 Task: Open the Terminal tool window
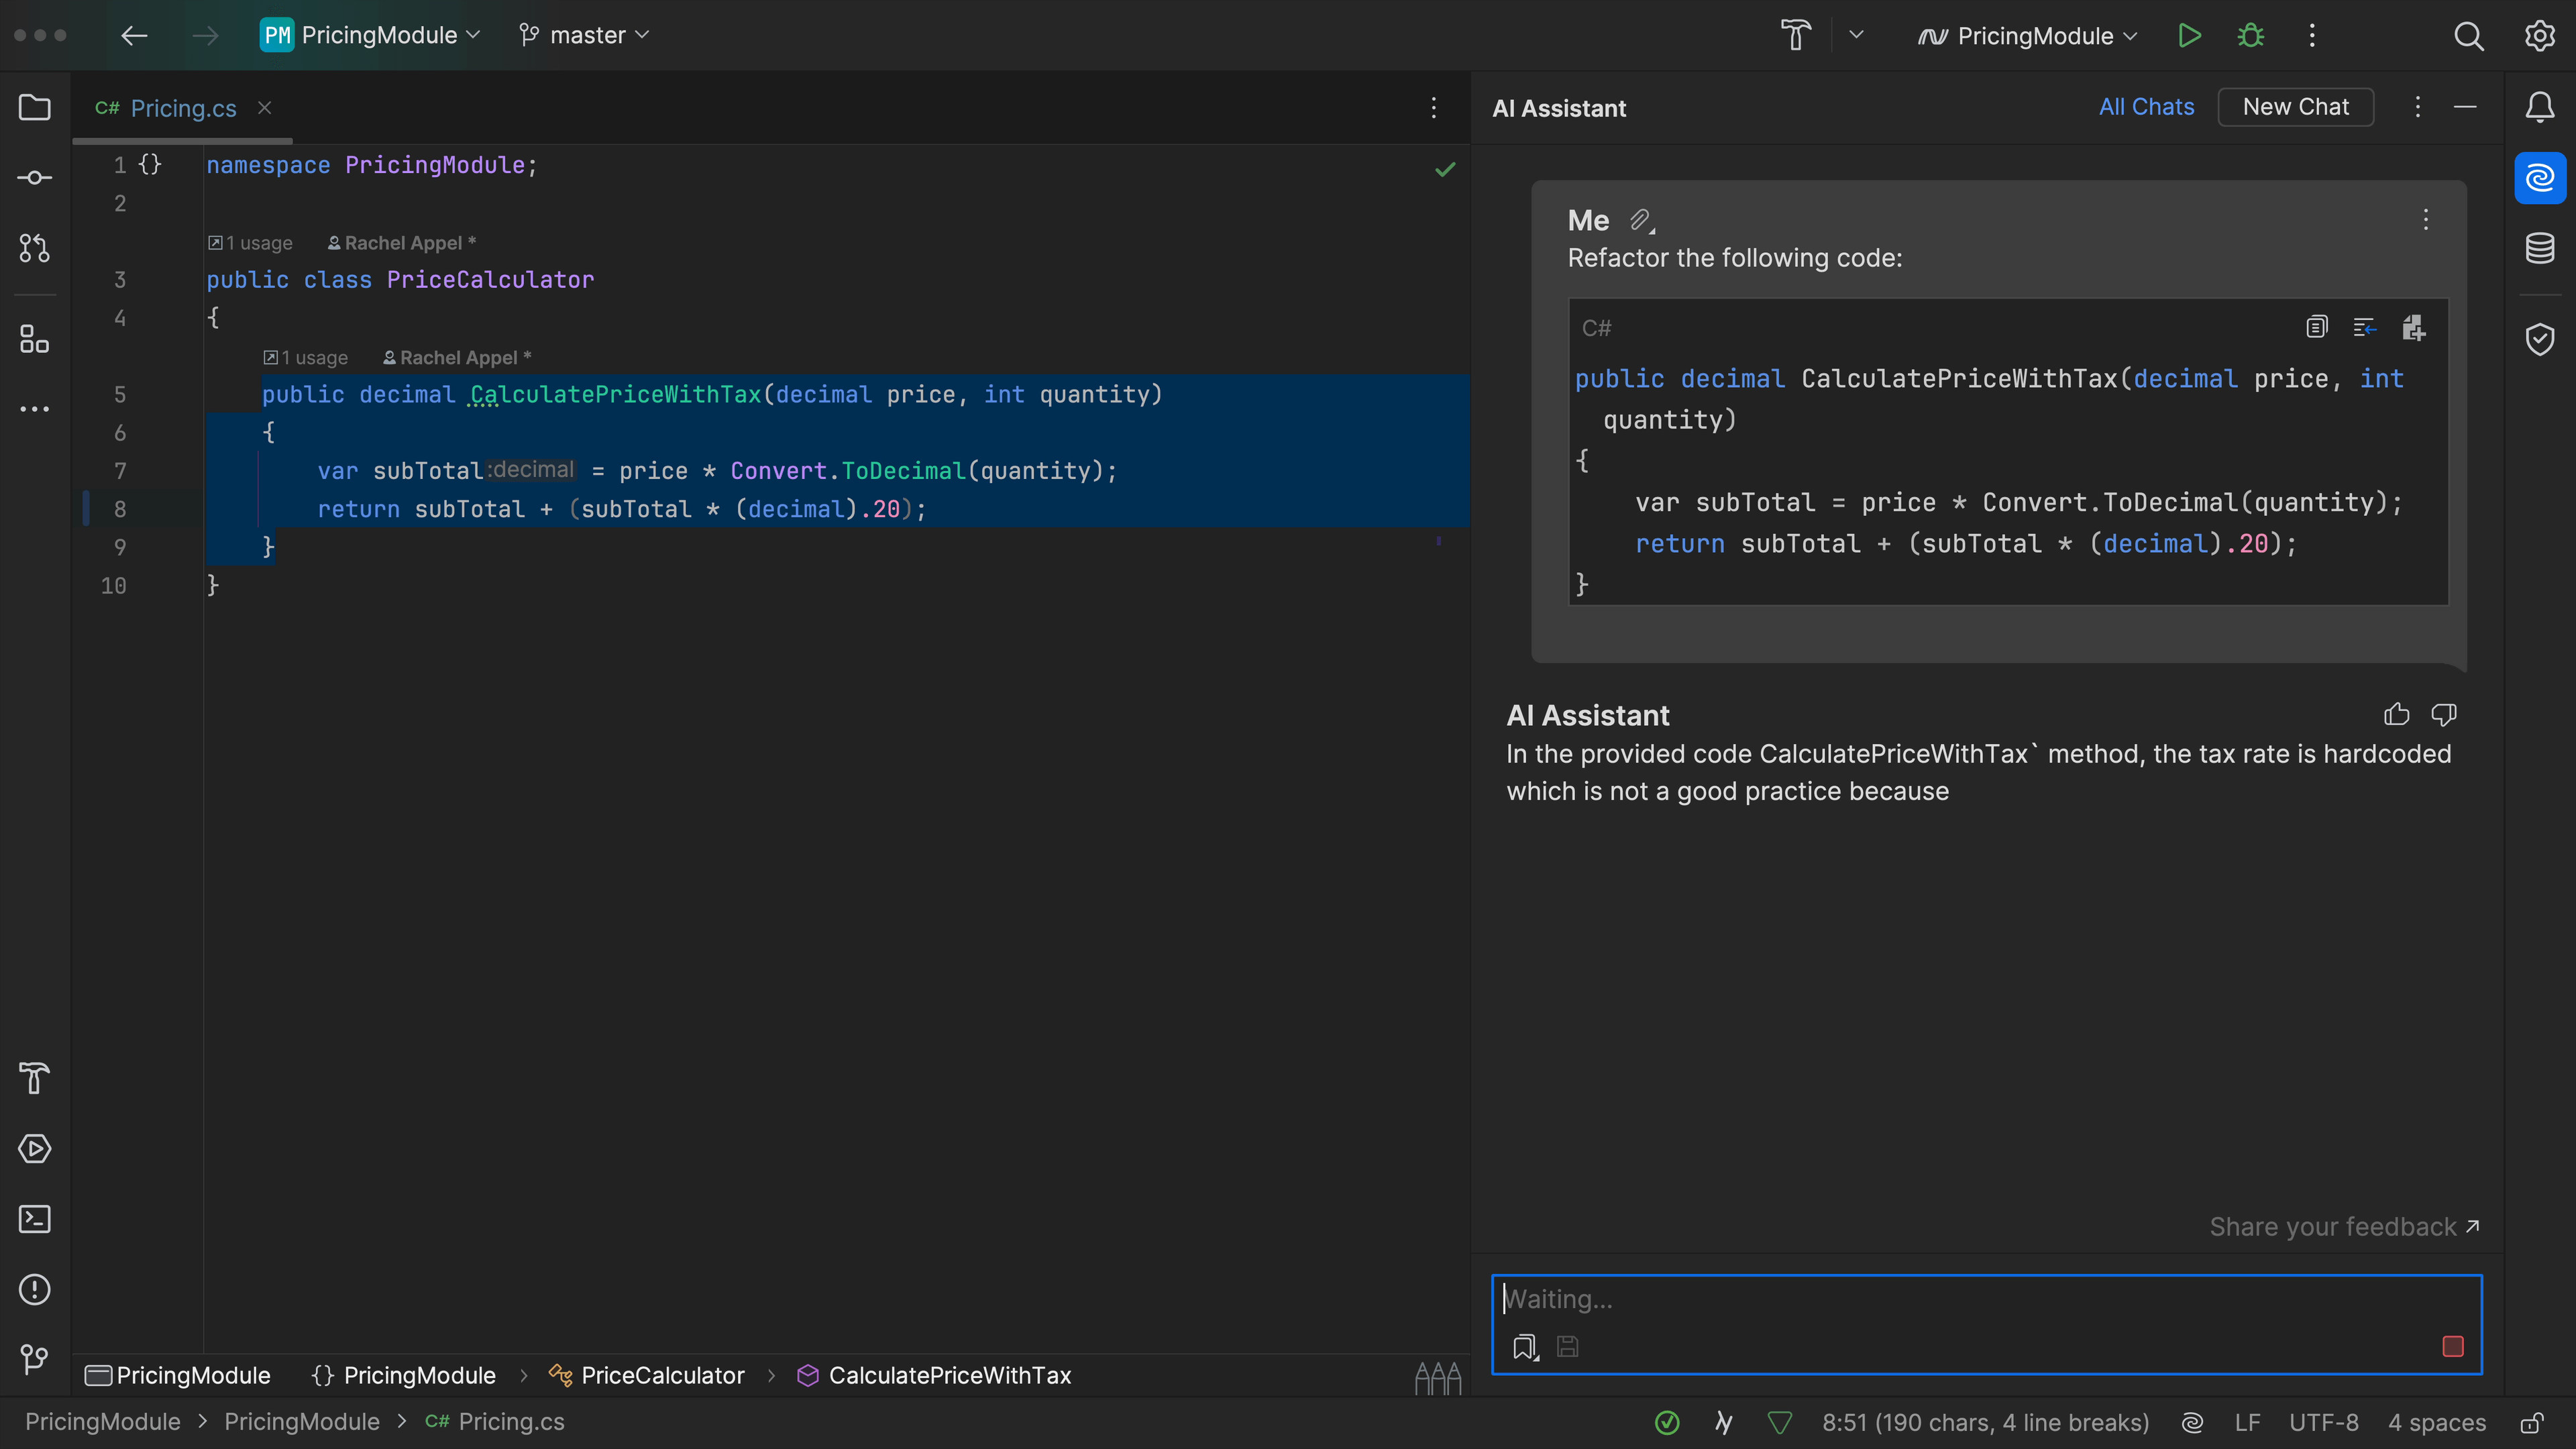click(x=35, y=1219)
